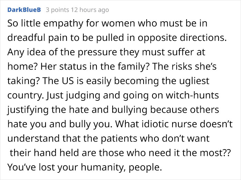241x180 pixels.
Task: Click the line starting "understand that the patients"
Action: pos(108,138)
